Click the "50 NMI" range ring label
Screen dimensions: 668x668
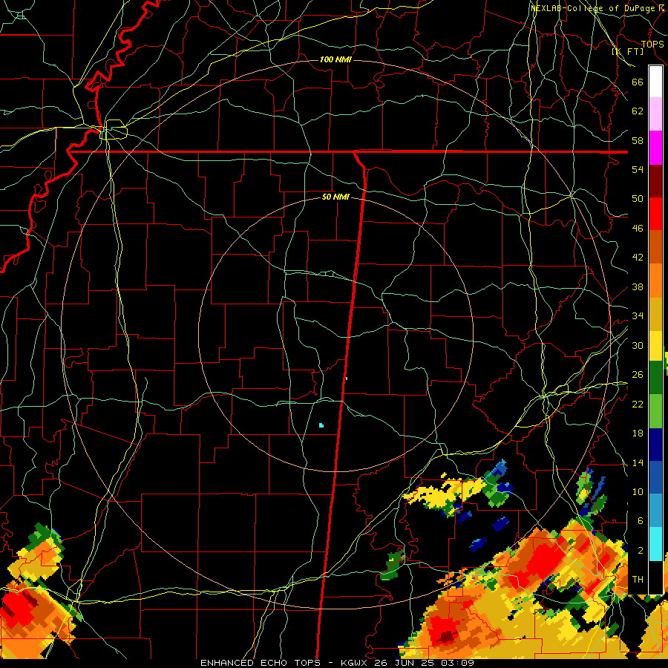(335, 197)
